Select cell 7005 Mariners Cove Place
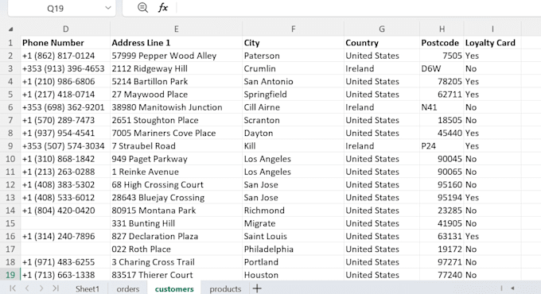The width and height of the screenshot is (541, 294). coord(177,133)
